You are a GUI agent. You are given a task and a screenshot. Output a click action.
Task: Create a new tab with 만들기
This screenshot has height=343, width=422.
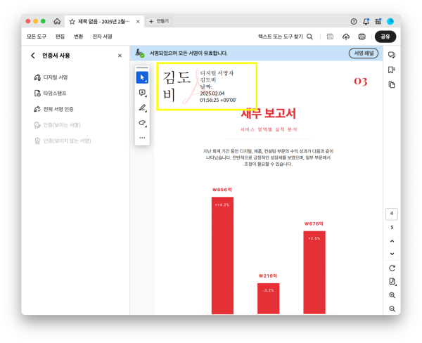coord(159,21)
